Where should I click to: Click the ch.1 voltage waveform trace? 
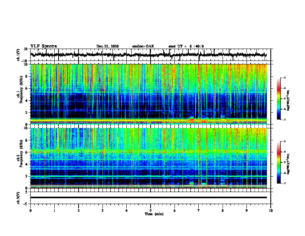click(x=148, y=55)
